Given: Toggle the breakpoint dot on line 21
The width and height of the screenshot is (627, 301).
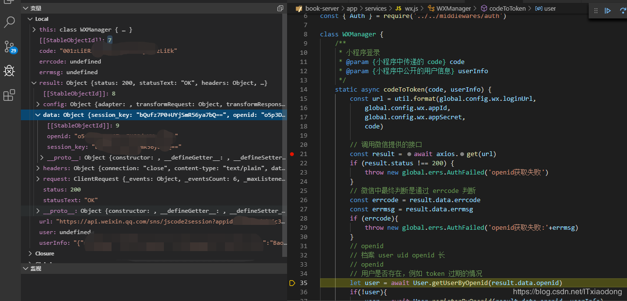Looking at the screenshot, I should tap(292, 154).
